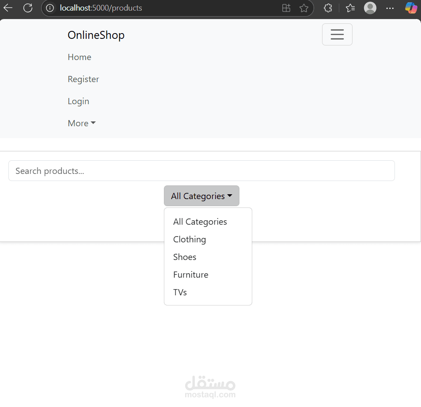Open browser extensions puzzle icon
The height and width of the screenshot is (407, 421).
pyautogui.click(x=328, y=8)
